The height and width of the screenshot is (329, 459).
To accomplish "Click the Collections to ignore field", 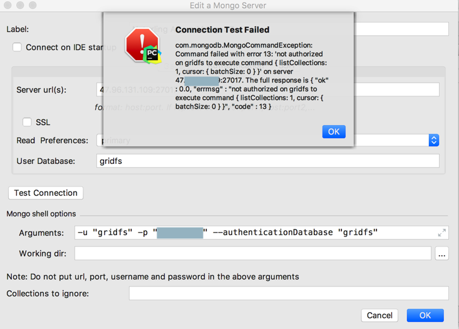I will point(289,293).
